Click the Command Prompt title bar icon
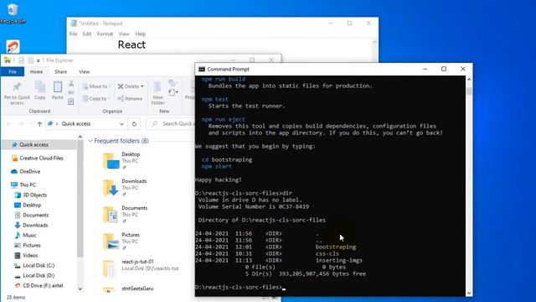The image size is (536, 302). tap(202, 69)
